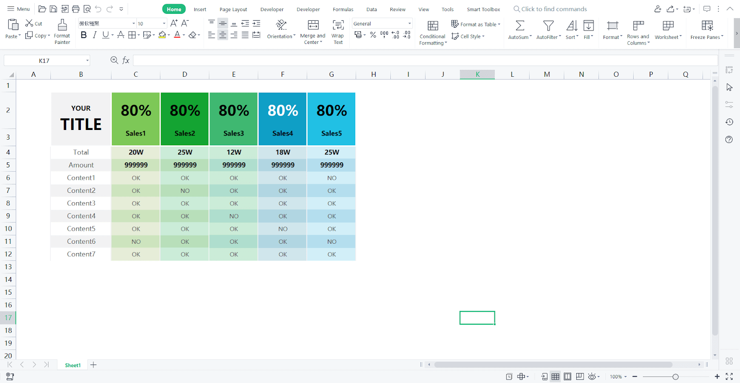This screenshot has width=740, height=383.
Task: Click the Format Painter icon
Action: tap(62, 25)
